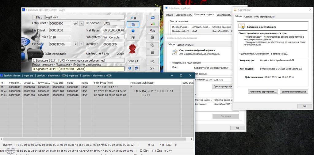
Task: Open Общие tab in Свойства: wget.exe window
Action: (169, 15)
